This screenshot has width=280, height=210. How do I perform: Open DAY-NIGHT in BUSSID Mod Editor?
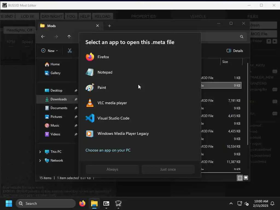52,16
